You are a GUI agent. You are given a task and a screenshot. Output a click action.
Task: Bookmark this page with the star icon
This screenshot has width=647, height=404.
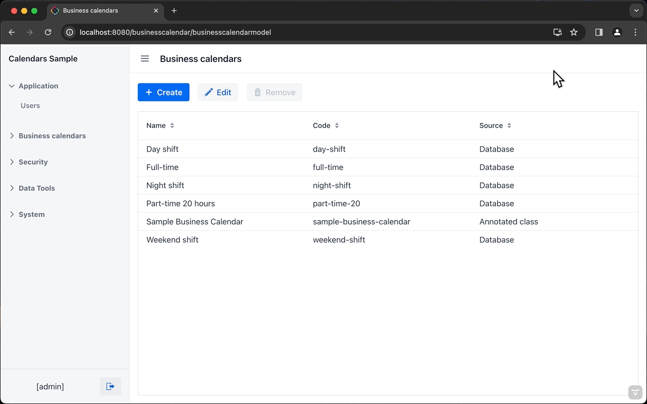tap(574, 32)
